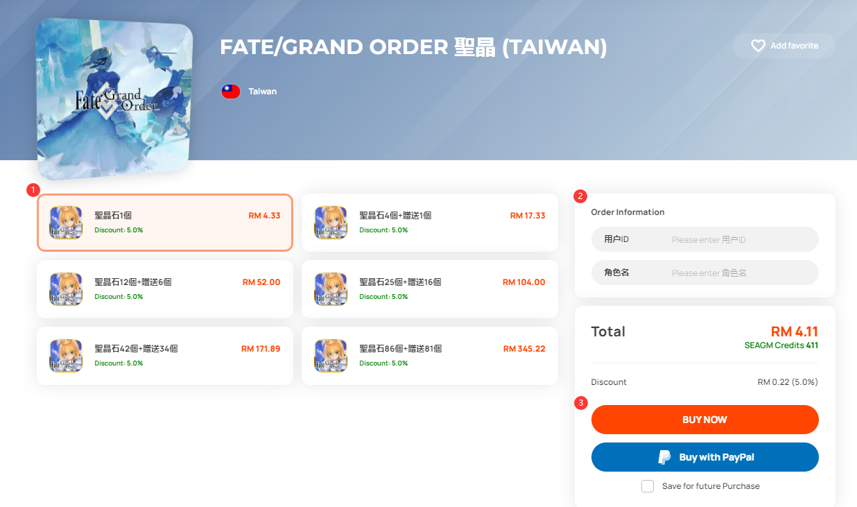The width and height of the screenshot is (857, 507).
Task: Click the RM 17.33 price
Action: [528, 216]
